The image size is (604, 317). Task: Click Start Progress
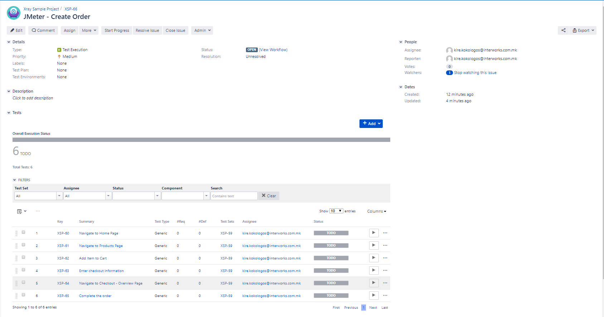[x=117, y=30]
